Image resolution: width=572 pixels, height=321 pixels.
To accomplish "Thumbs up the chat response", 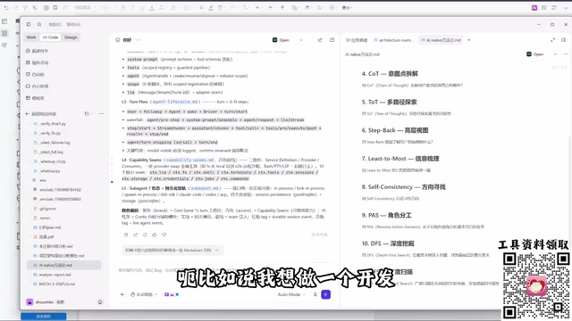I will [x=155, y=235].
